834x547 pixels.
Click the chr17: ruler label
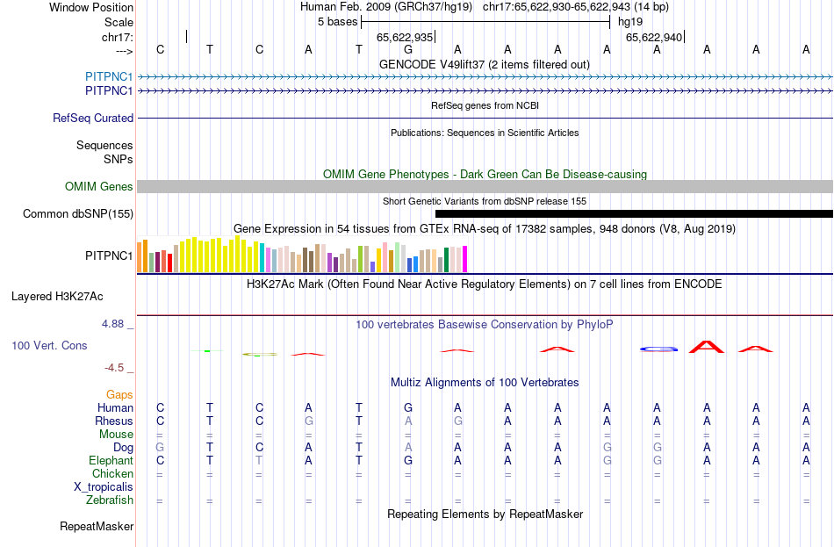click(118, 37)
